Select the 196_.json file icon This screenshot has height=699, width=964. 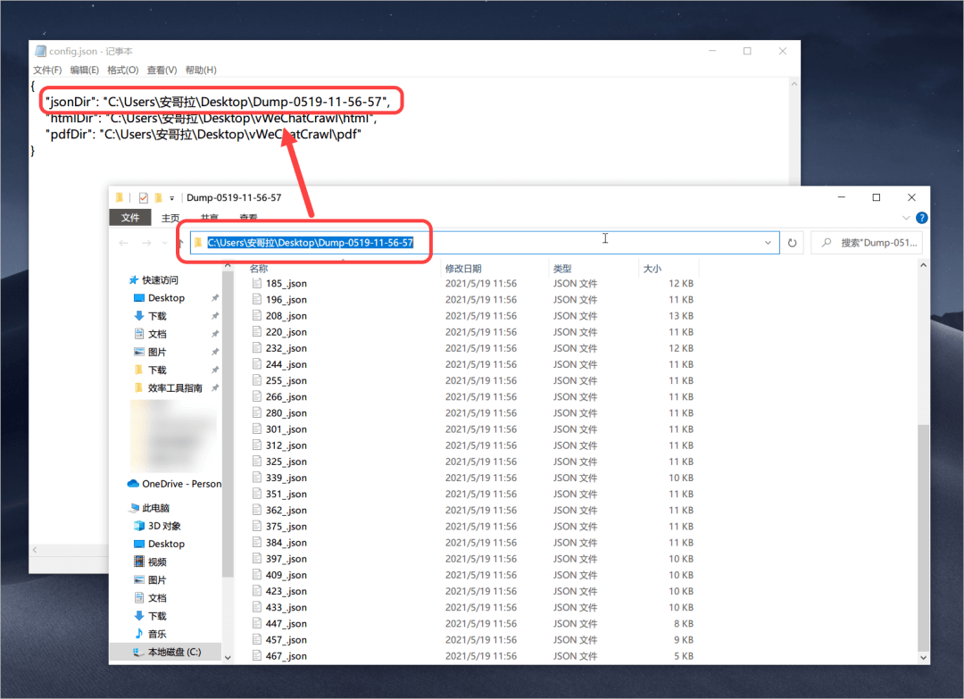[x=257, y=299]
